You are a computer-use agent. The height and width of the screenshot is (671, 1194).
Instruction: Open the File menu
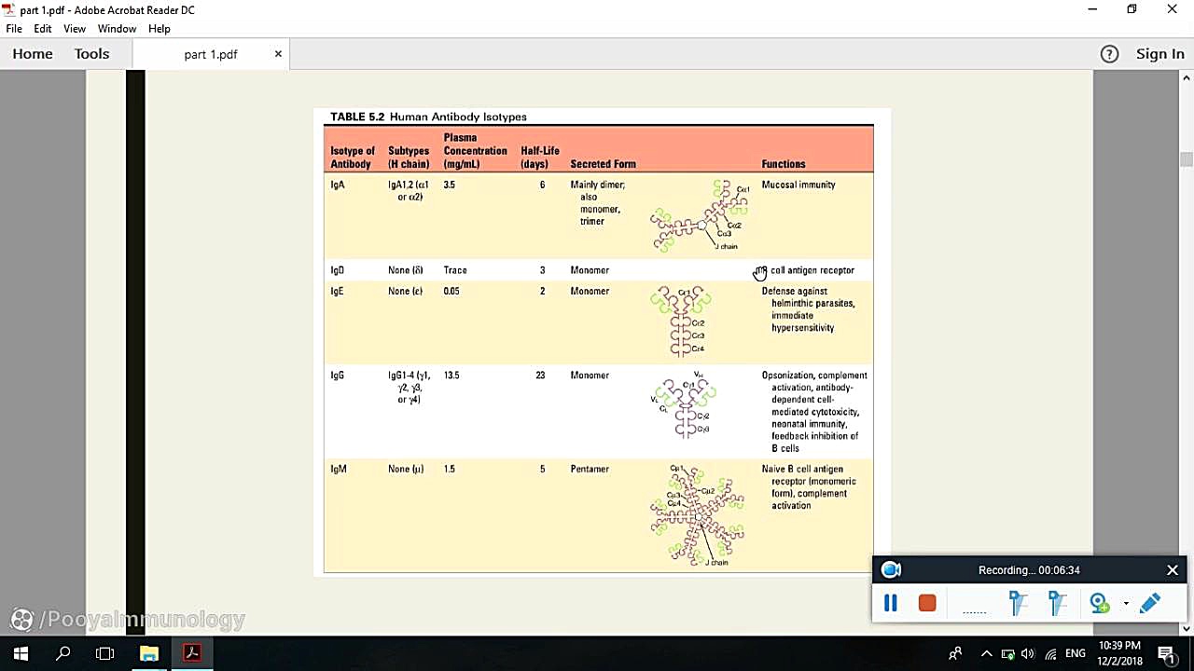14,29
